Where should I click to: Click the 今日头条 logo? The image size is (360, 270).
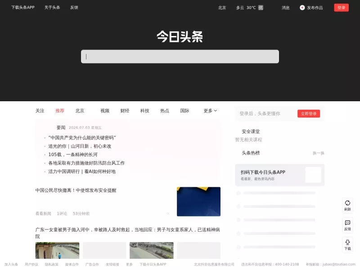click(180, 37)
